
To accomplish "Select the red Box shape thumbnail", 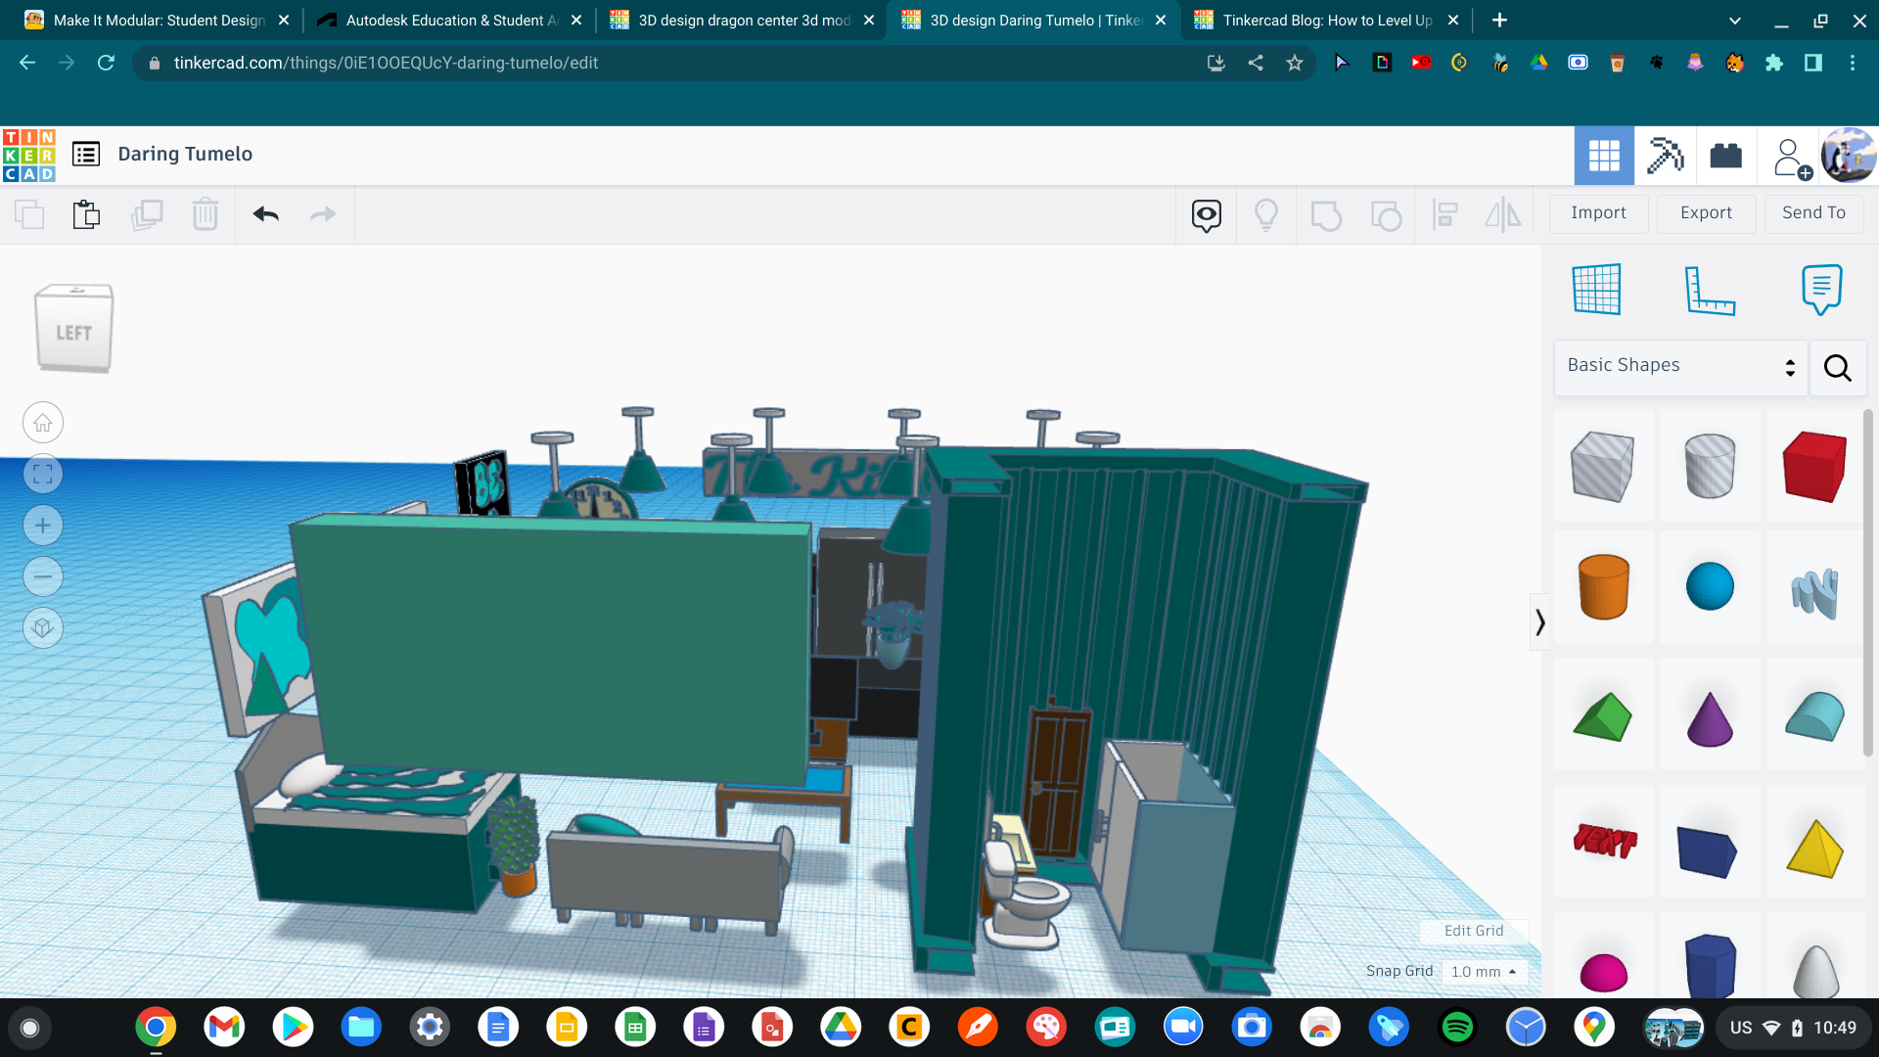I will [1815, 466].
